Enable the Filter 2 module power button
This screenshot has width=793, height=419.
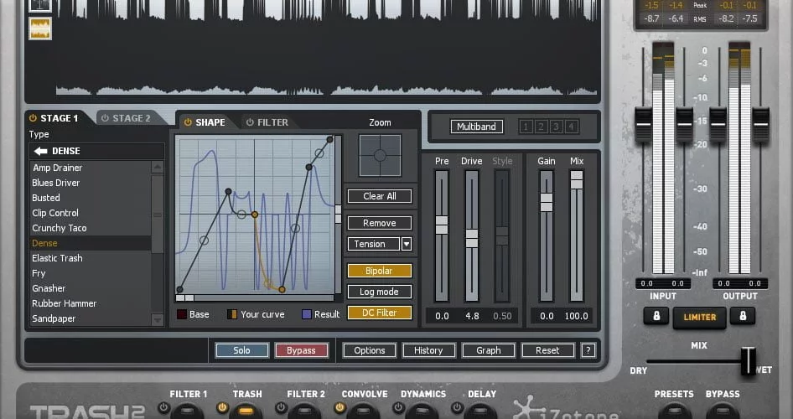[x=281, y=407]
